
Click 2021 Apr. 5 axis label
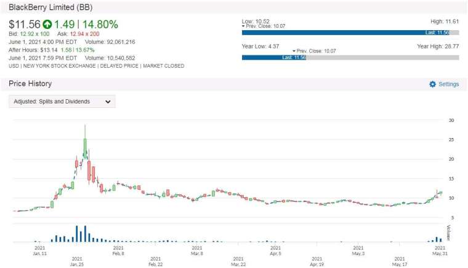coord(275,251)
